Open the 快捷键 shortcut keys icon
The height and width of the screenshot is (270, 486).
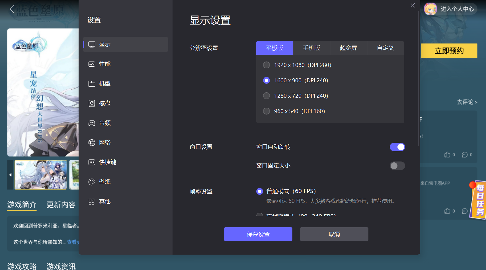coord(92,162)
